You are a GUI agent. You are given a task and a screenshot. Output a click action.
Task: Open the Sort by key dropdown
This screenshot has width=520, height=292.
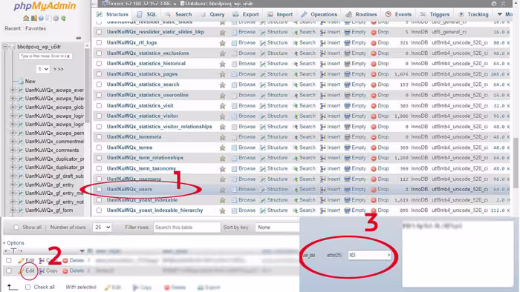pyautogui.click(x=277, y=228)
